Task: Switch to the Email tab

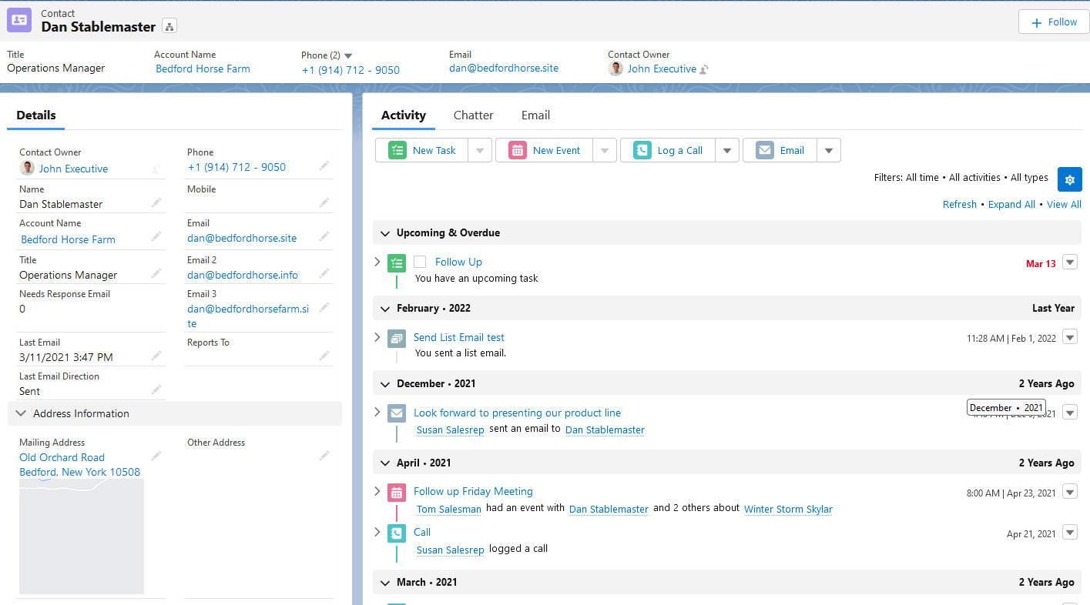Action: (x=535, y=115)
